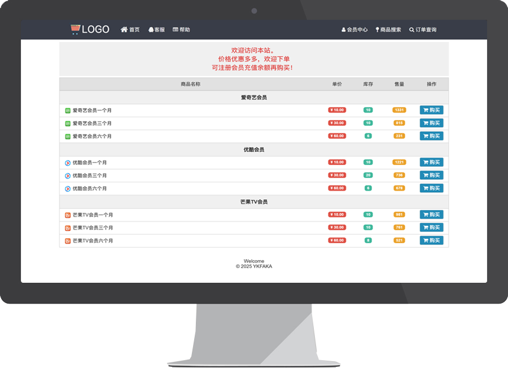
Task: Click the 爱奇艺会员六个月 product icon
Action: [x=68, y=137]
